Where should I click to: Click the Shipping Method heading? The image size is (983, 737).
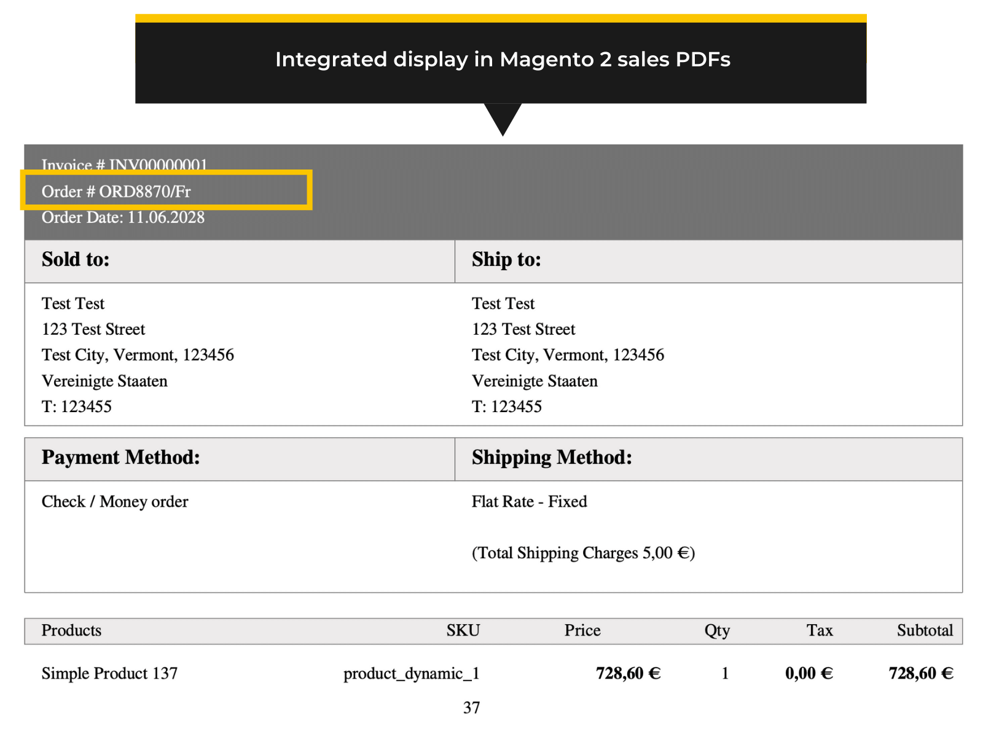coord(551,458)
